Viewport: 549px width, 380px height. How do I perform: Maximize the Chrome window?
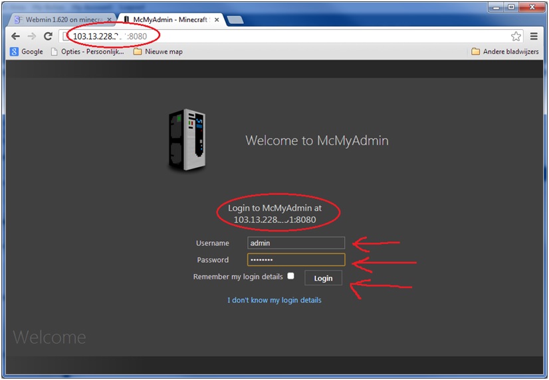click(x=511, y=7)
